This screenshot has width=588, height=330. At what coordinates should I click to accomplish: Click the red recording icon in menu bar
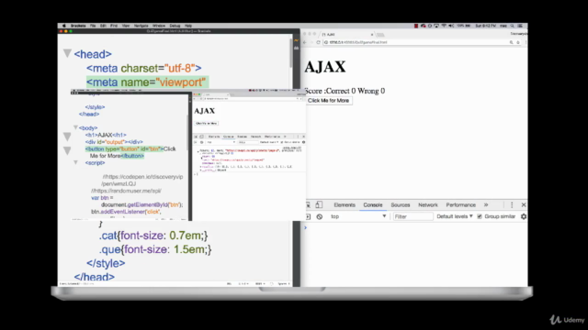pos(416,26)
